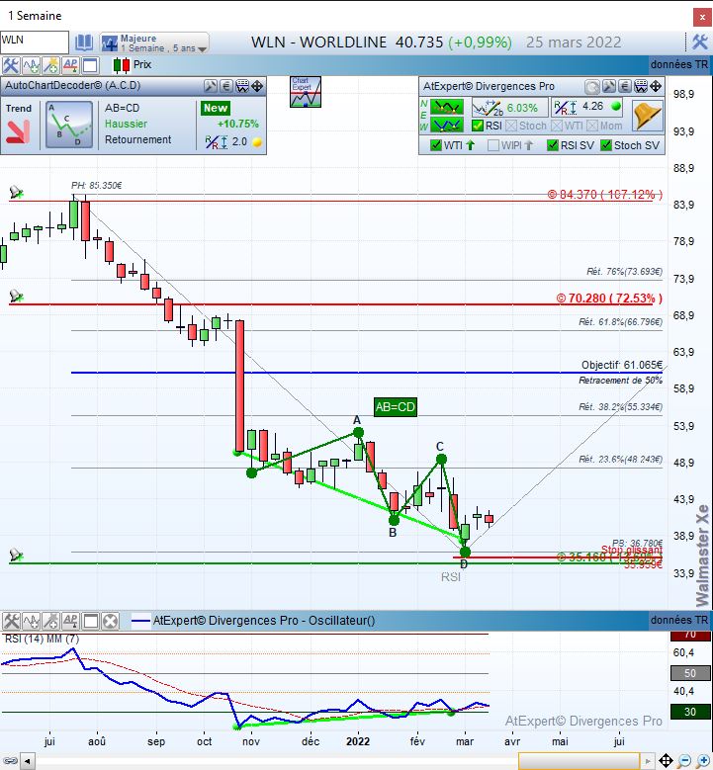Click the scroll left arrow of time scrollbar

[x=27, y=761]
